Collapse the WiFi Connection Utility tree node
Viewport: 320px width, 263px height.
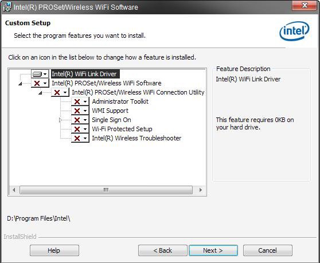[40, 93]
